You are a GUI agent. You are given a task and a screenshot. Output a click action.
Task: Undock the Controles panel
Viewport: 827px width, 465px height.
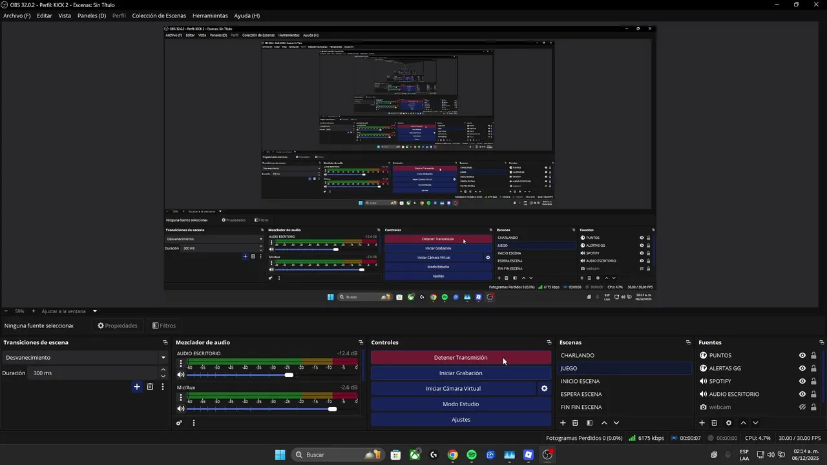pyautogui.click(x=549, y=342)
